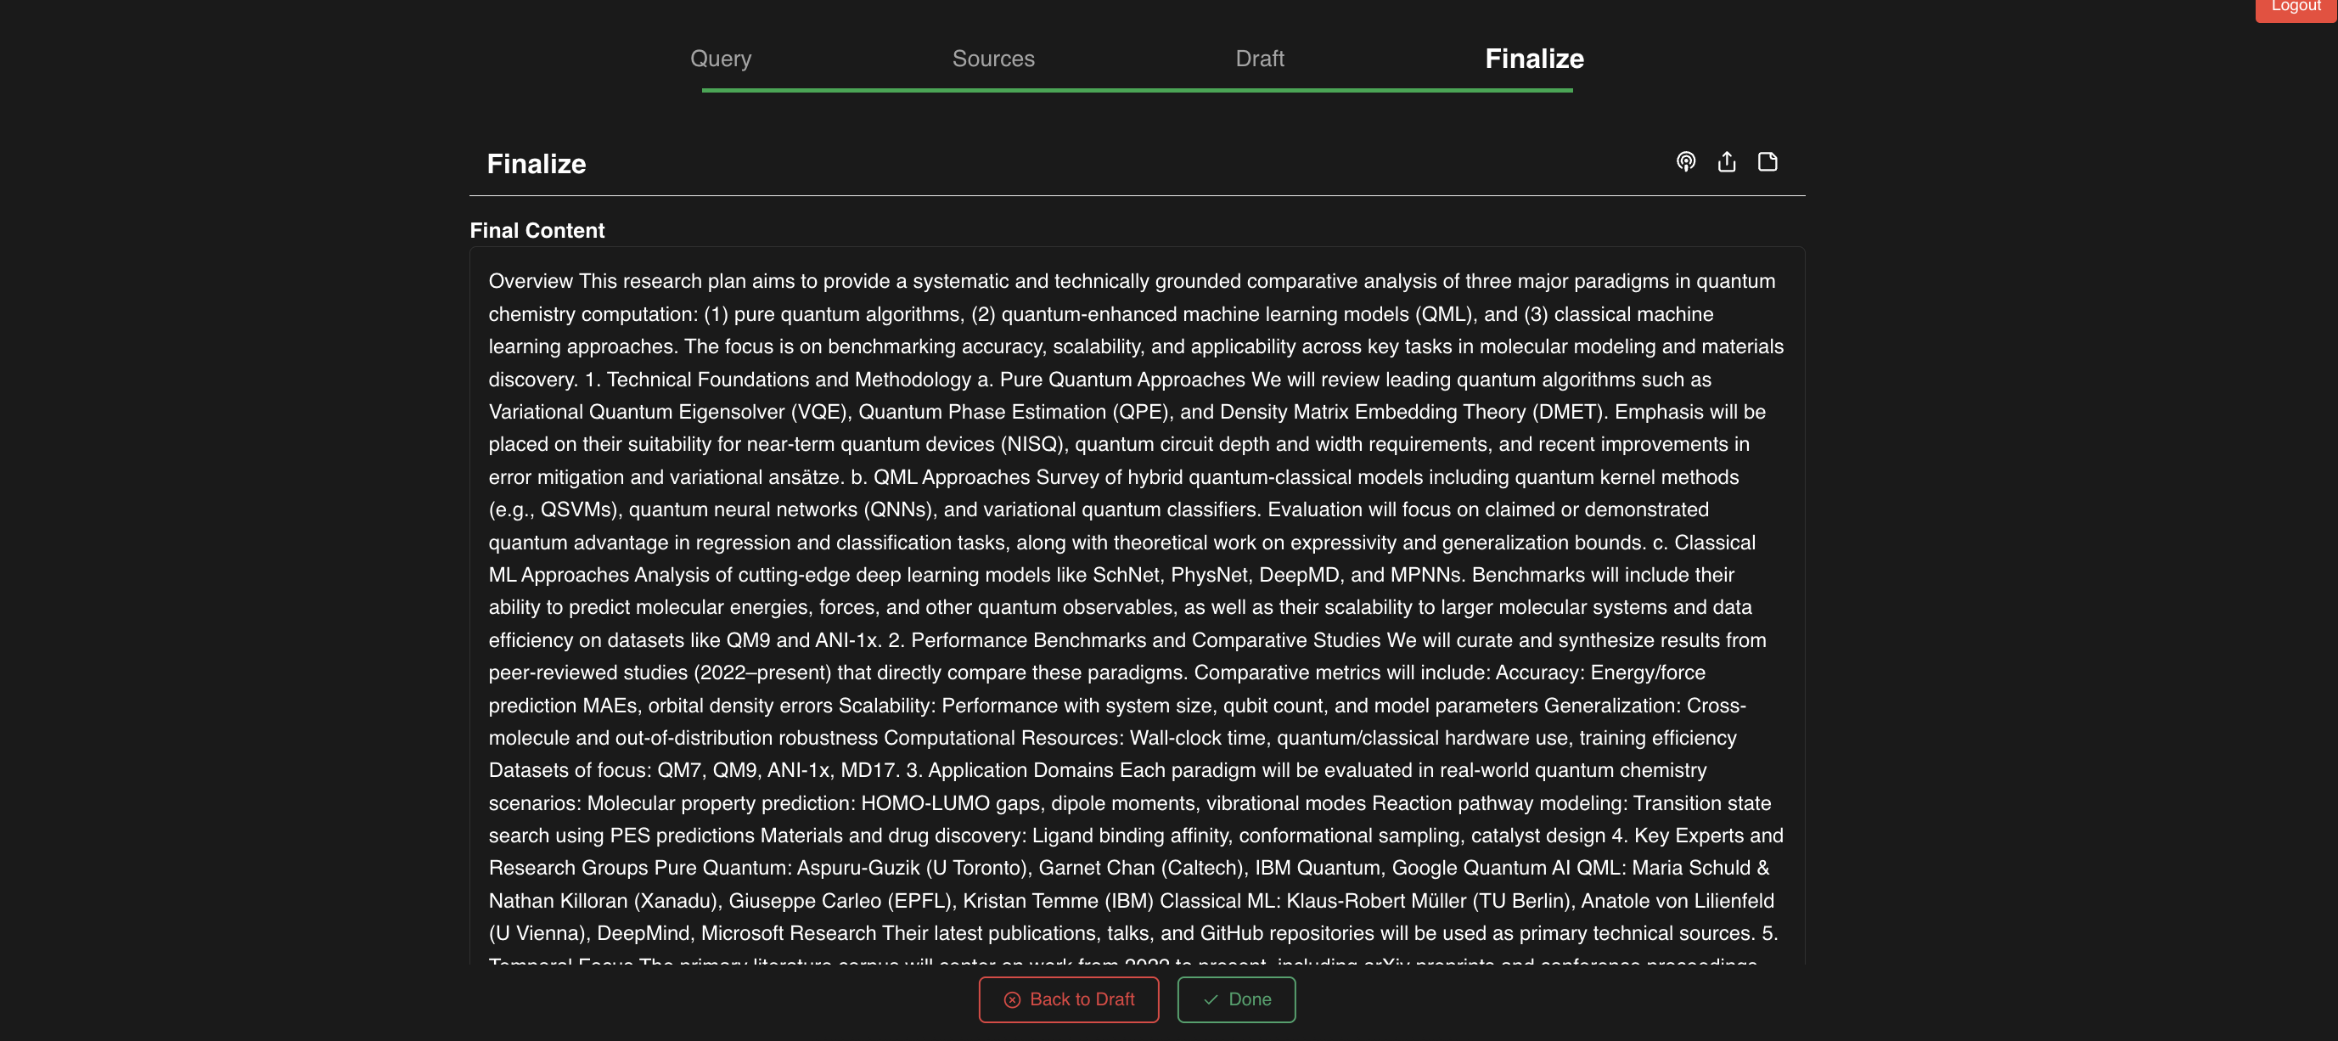Click the Finalize section heading
Screen dimensions: 2338x1041
coord(537,164)
